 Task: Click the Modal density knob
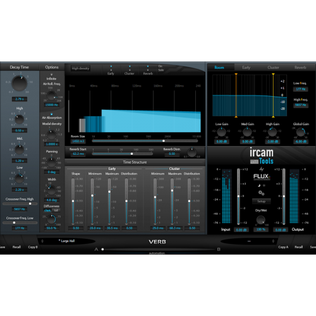[x=51, y=135]
